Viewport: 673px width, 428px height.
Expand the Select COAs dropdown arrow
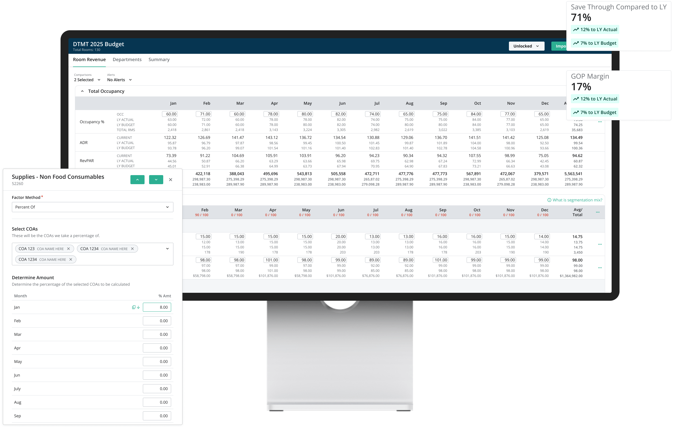(x=167, y=249)
